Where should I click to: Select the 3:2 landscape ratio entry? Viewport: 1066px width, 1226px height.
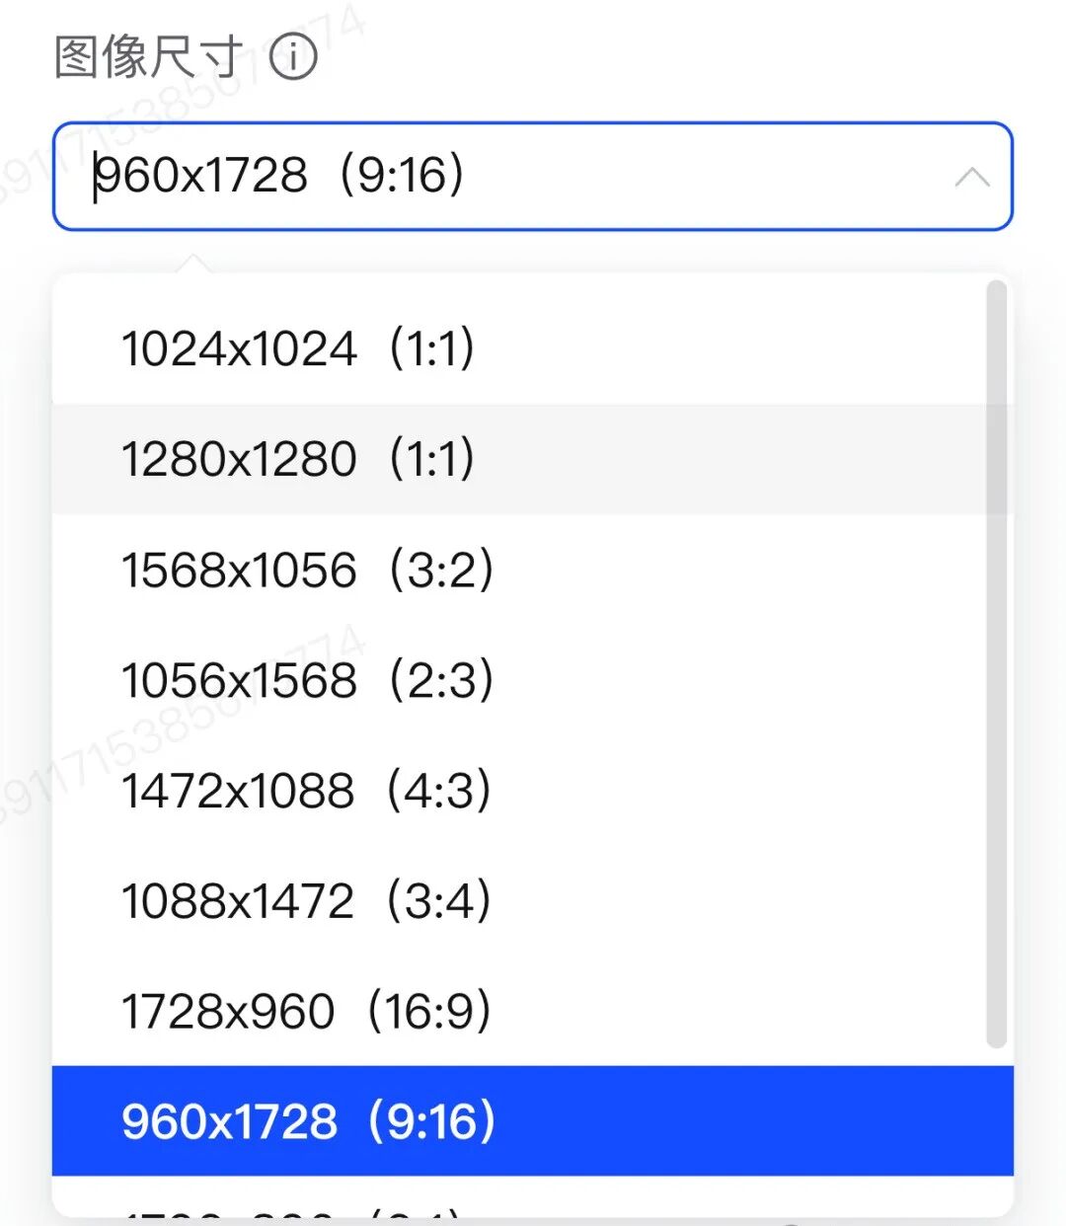(x=307, y=571)
